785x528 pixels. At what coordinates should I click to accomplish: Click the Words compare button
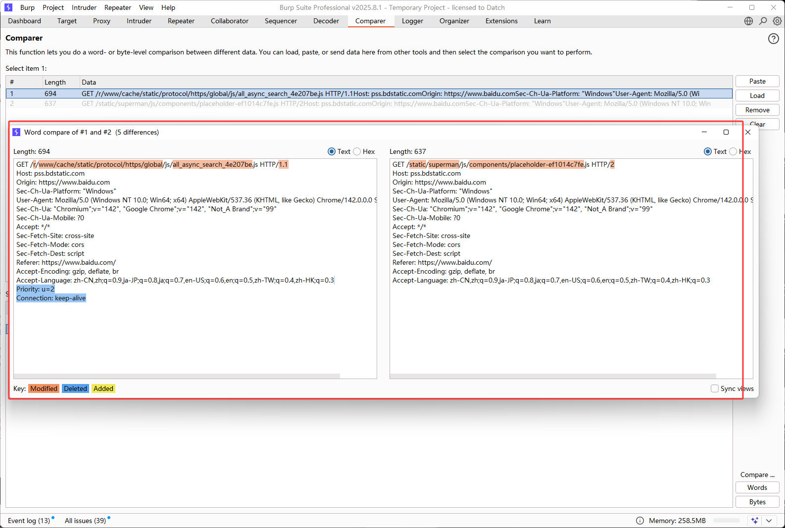coord(757,487)
